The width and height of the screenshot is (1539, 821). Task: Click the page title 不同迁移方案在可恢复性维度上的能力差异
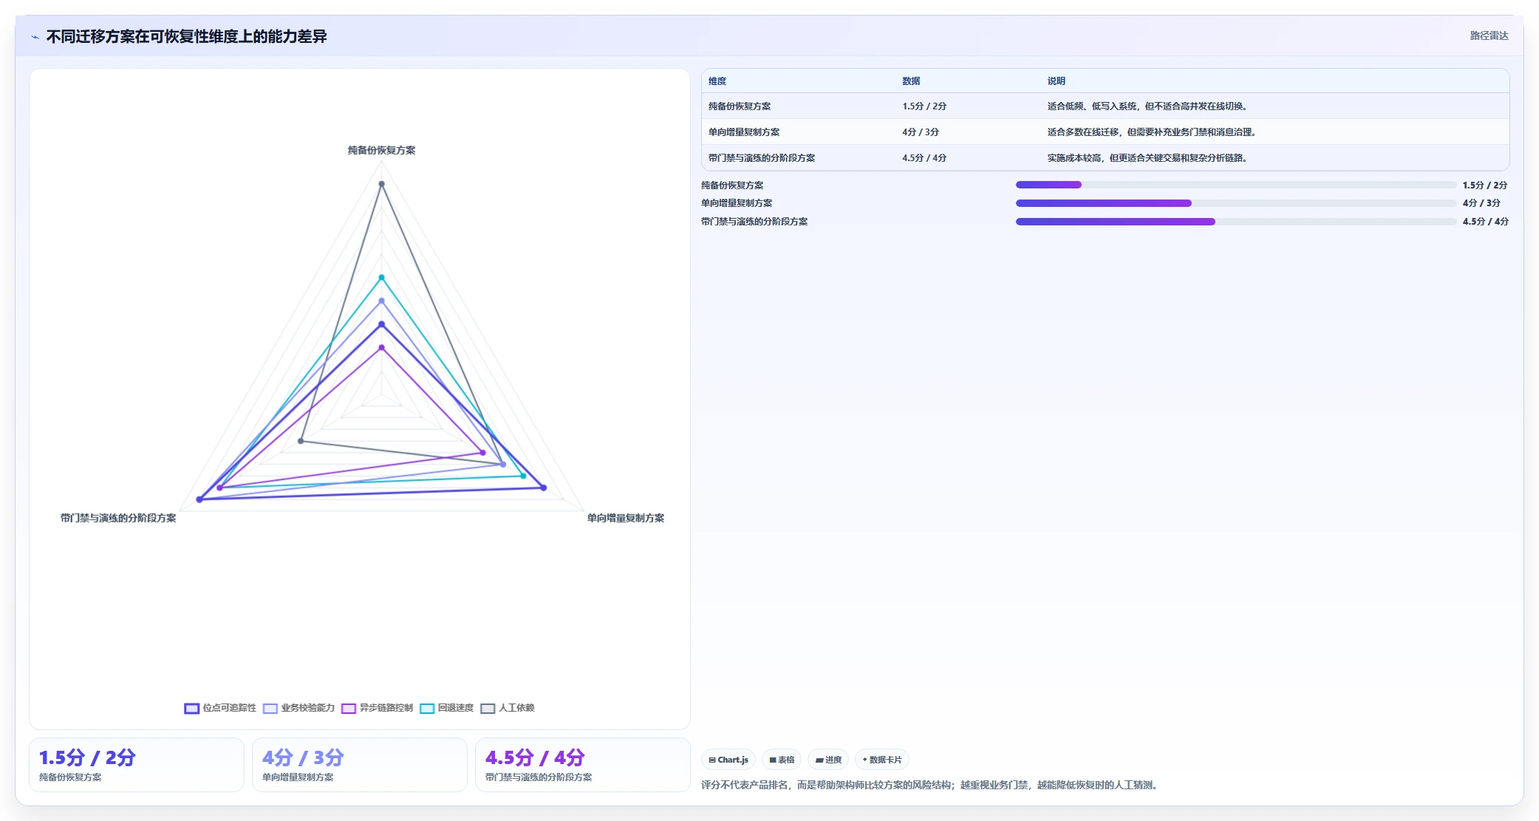pyautogui.click(x=187, y=36)
